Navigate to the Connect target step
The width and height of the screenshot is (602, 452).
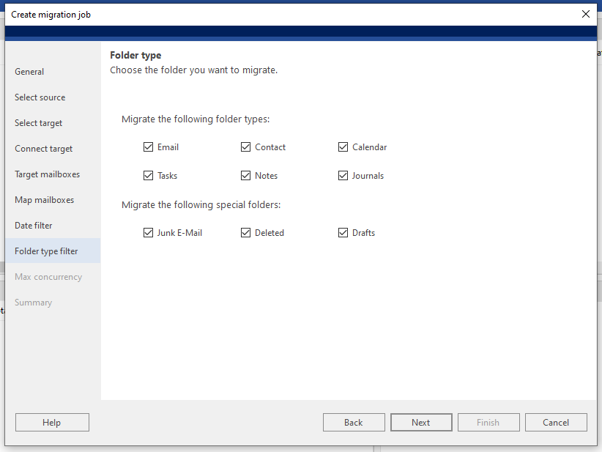point(43,148)
